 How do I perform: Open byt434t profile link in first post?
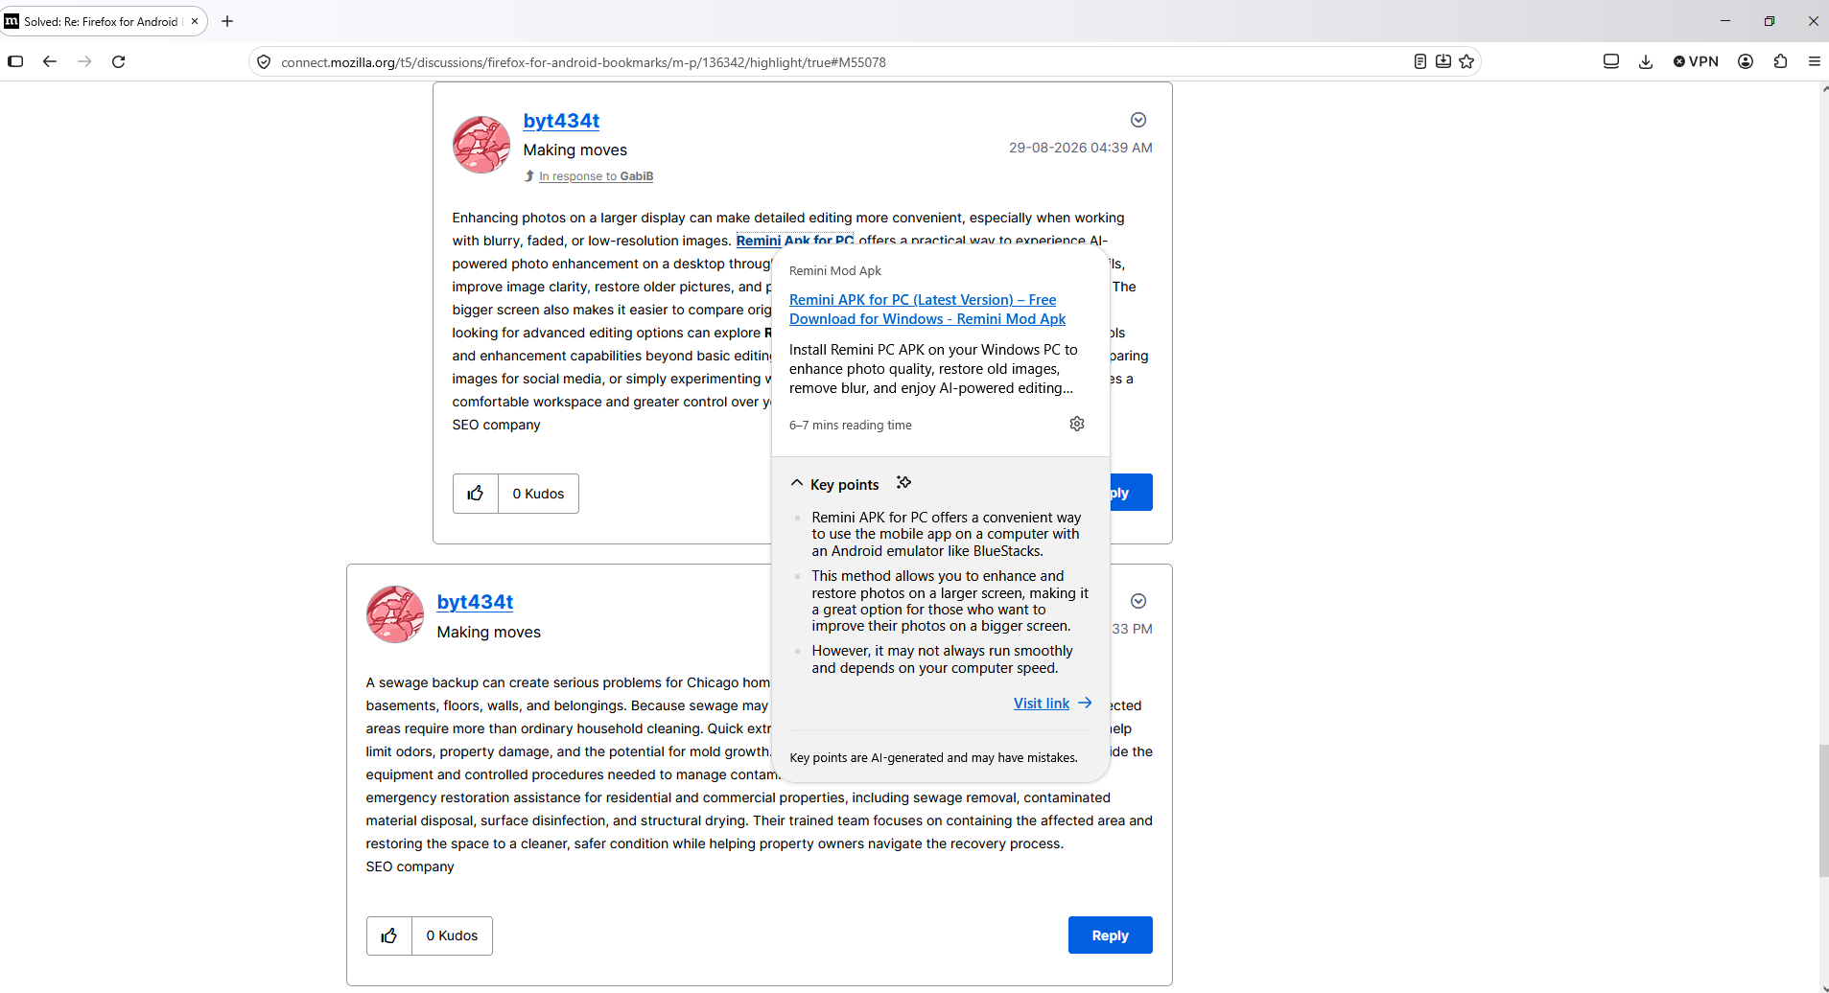[561, 121]
